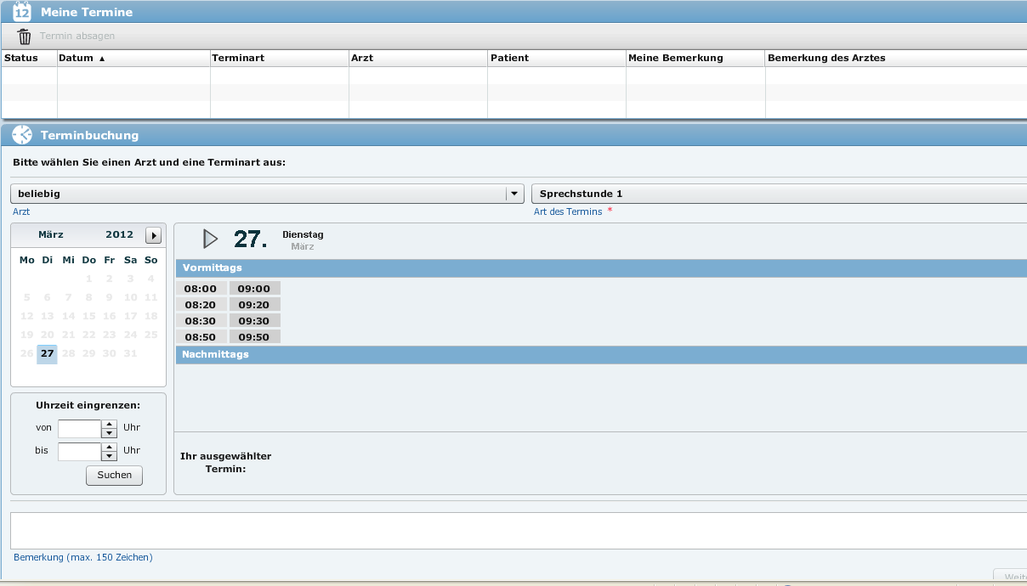Click the trash icon for Termin absagen
Screen dimensions: 1027x586
(25, 37)
